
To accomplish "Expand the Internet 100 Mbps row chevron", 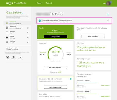I will point(28,37).
